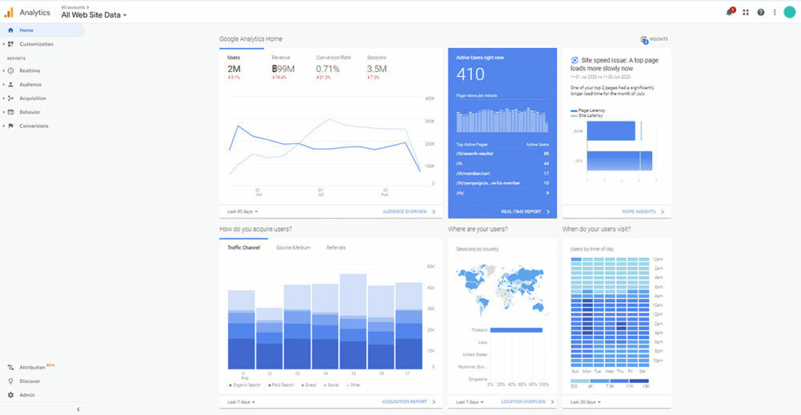Click the Attribution path icon
The height and width of the screenshot is (415, 801).
(x=10, y=368)
